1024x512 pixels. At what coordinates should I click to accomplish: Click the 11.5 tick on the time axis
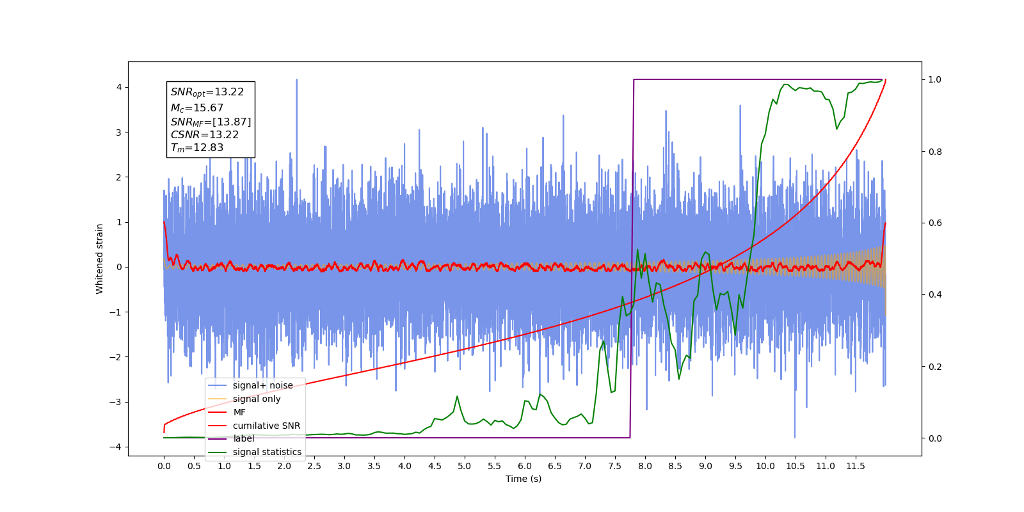tap(856, 466)
